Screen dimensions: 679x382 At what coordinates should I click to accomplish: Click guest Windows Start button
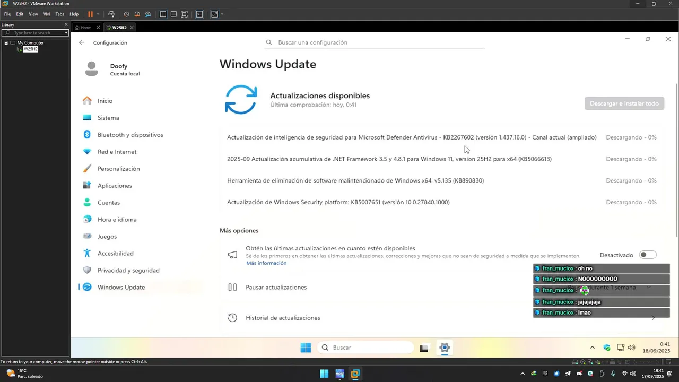[x=306, y=348]
